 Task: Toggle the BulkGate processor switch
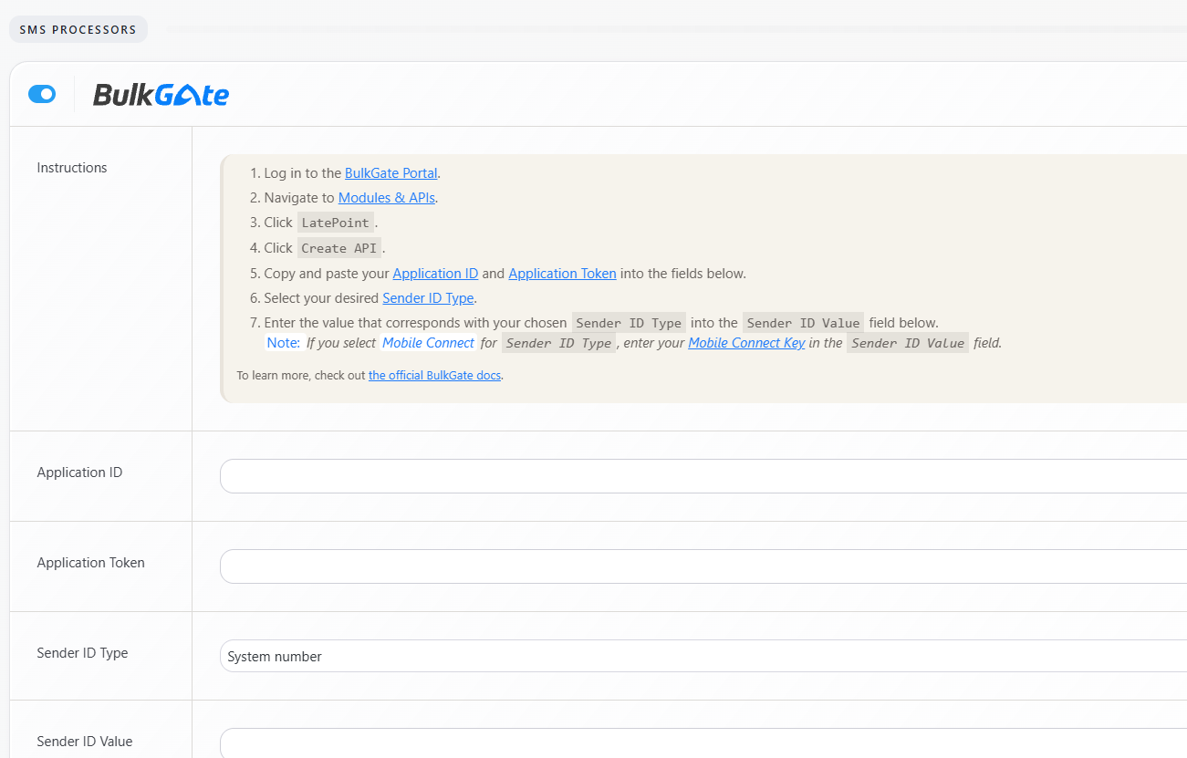42,94
